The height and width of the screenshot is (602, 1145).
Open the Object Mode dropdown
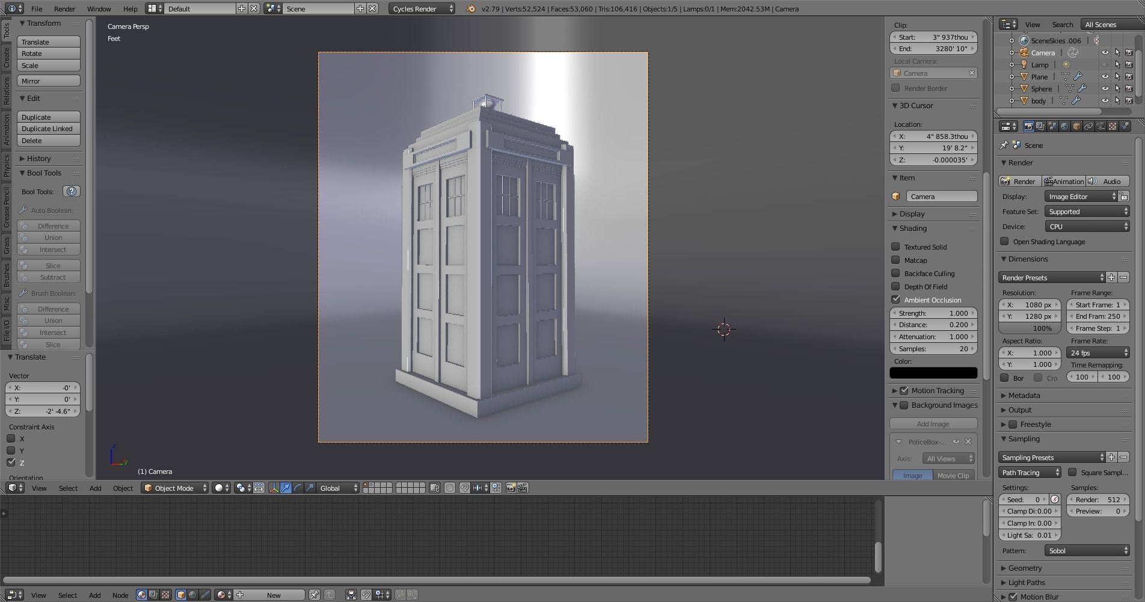[x=175, y=488]
